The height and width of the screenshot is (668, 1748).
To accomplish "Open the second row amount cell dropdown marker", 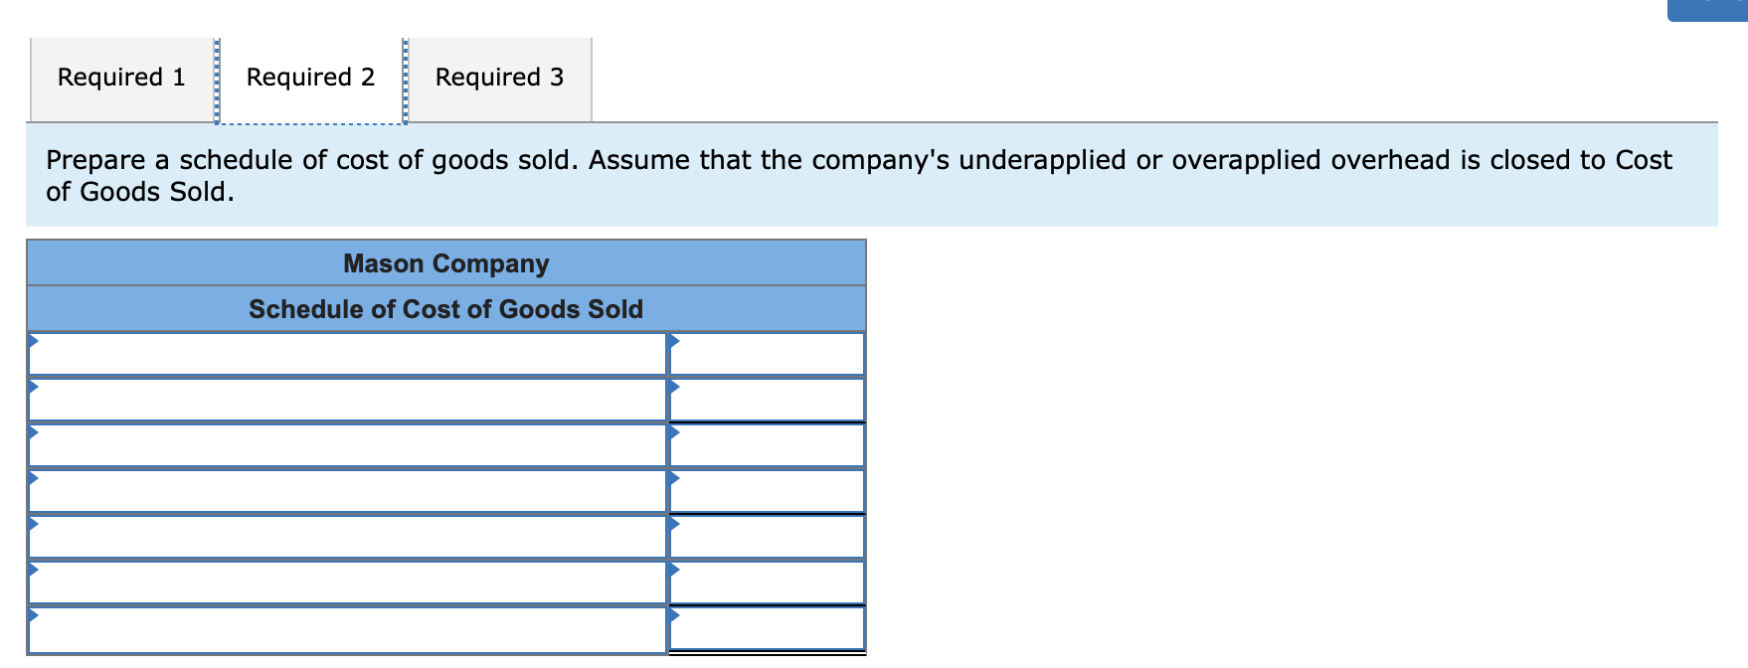I will pos(675,388).
